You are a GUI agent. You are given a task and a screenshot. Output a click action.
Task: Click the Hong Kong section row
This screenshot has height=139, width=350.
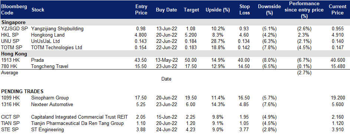(175, 54)
